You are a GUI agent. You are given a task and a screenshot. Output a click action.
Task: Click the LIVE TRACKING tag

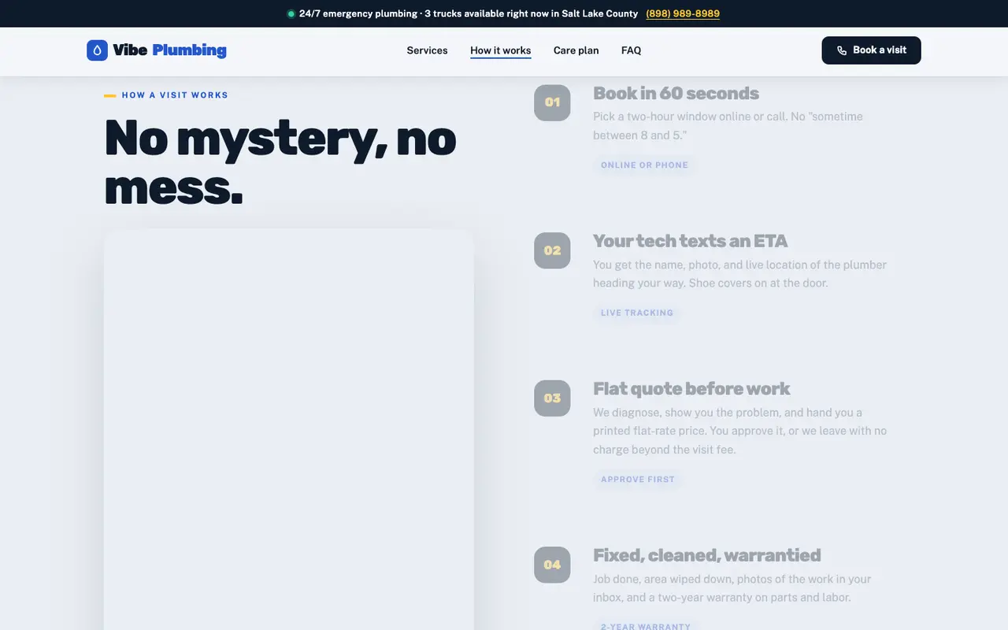click(x=637, y=313)
